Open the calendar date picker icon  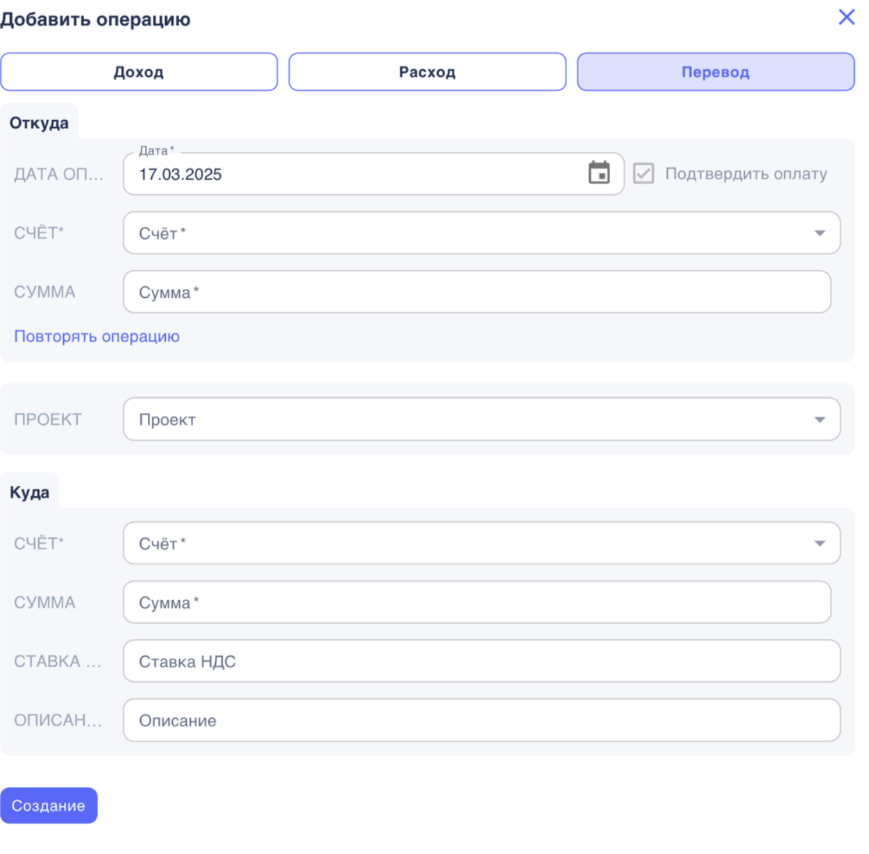point(598,173)
